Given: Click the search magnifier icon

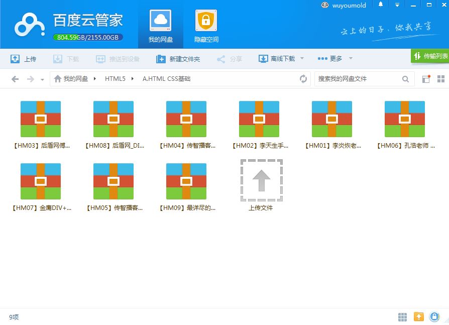Looking at the screenshot, I should 405,79.
